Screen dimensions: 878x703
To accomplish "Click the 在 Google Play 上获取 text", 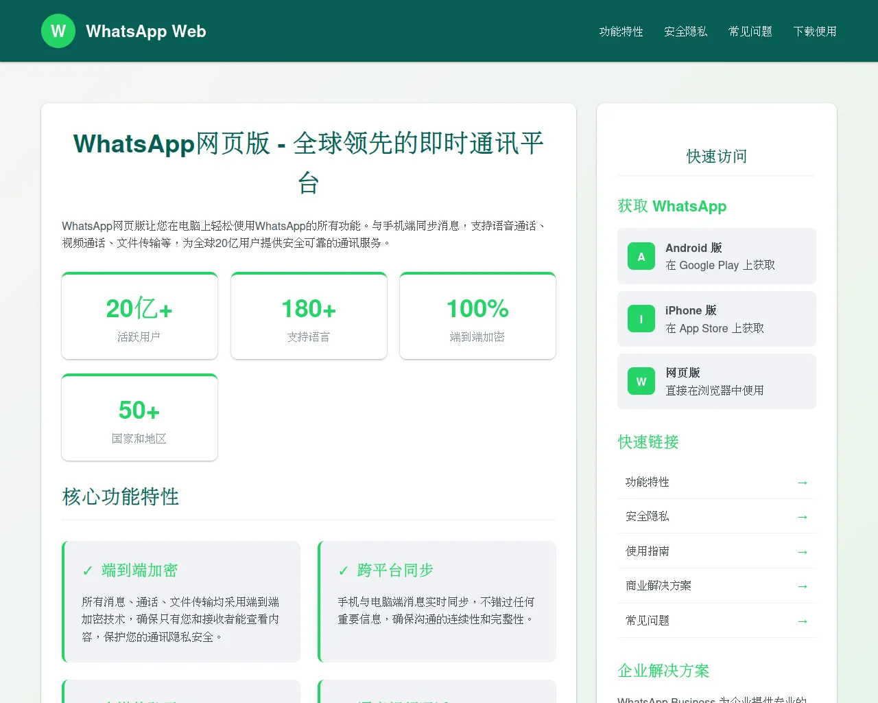I will (x=720, y=265).
